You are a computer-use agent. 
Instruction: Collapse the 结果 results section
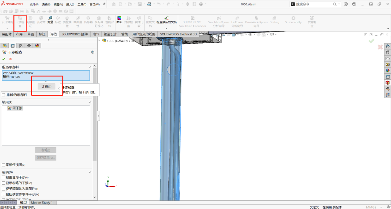pos(90,102)
